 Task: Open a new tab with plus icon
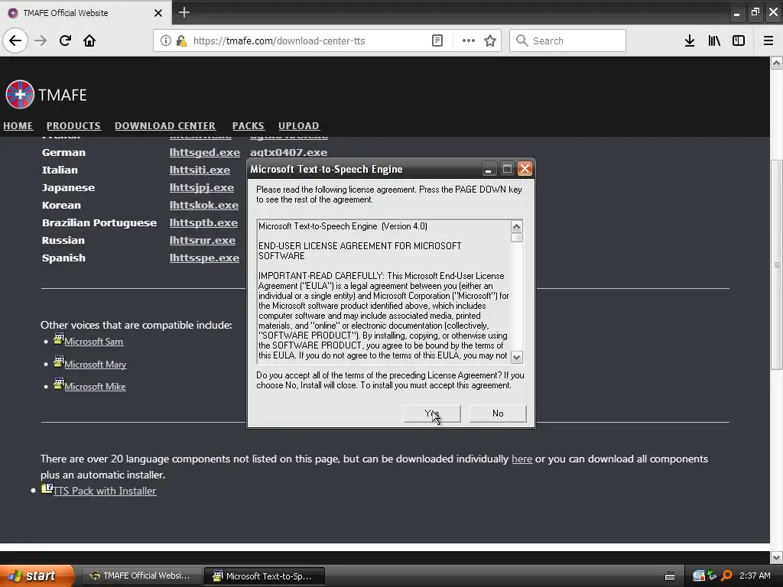click(x=184, y=12)
